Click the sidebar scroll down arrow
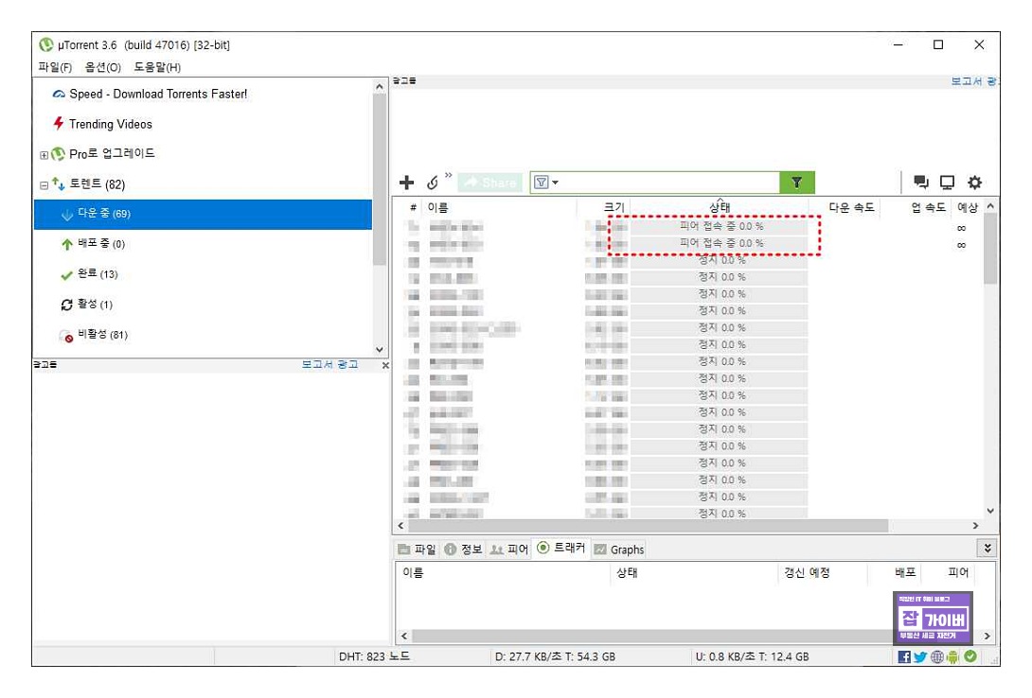Viewport: 1032px width, 698px height. pos(379,350)
